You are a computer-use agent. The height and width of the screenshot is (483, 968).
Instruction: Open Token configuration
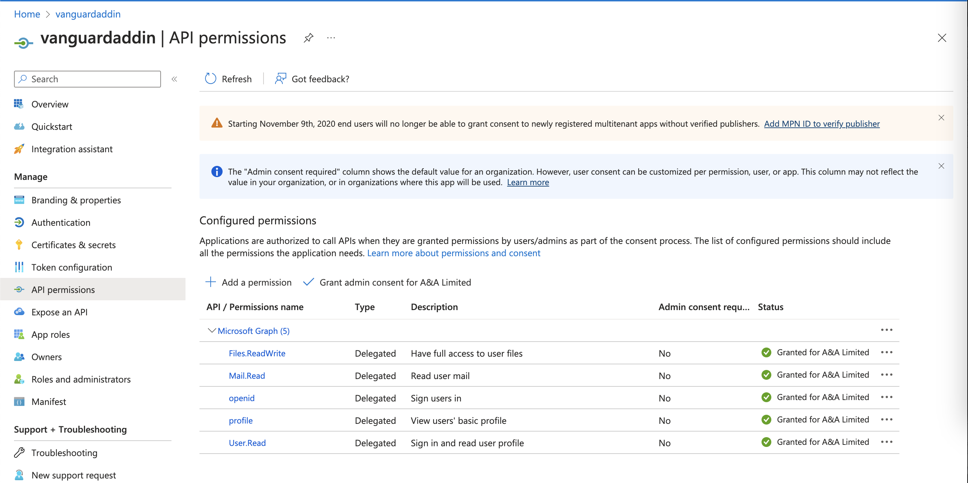point(71,267)
